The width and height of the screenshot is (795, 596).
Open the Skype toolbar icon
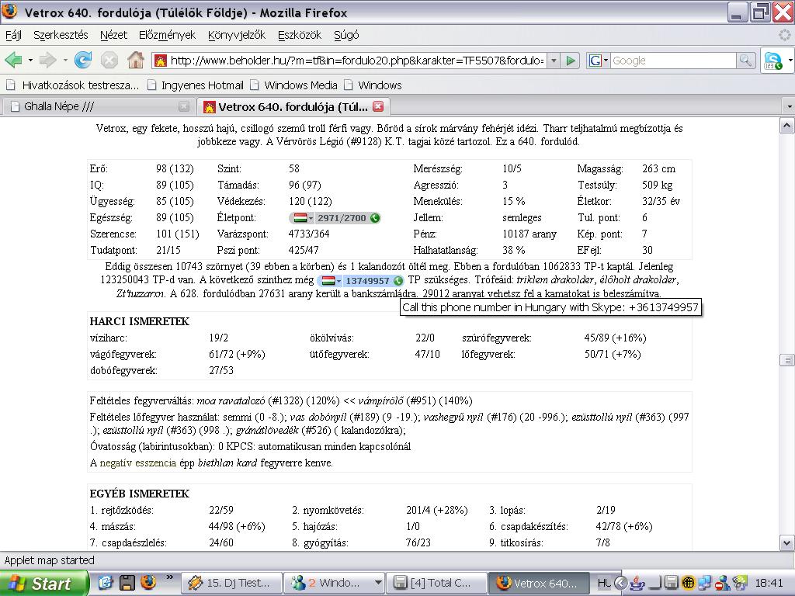(x=772, y=61)
